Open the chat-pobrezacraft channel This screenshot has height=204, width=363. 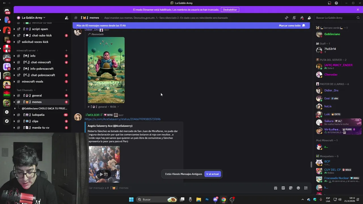click(42, 75)
